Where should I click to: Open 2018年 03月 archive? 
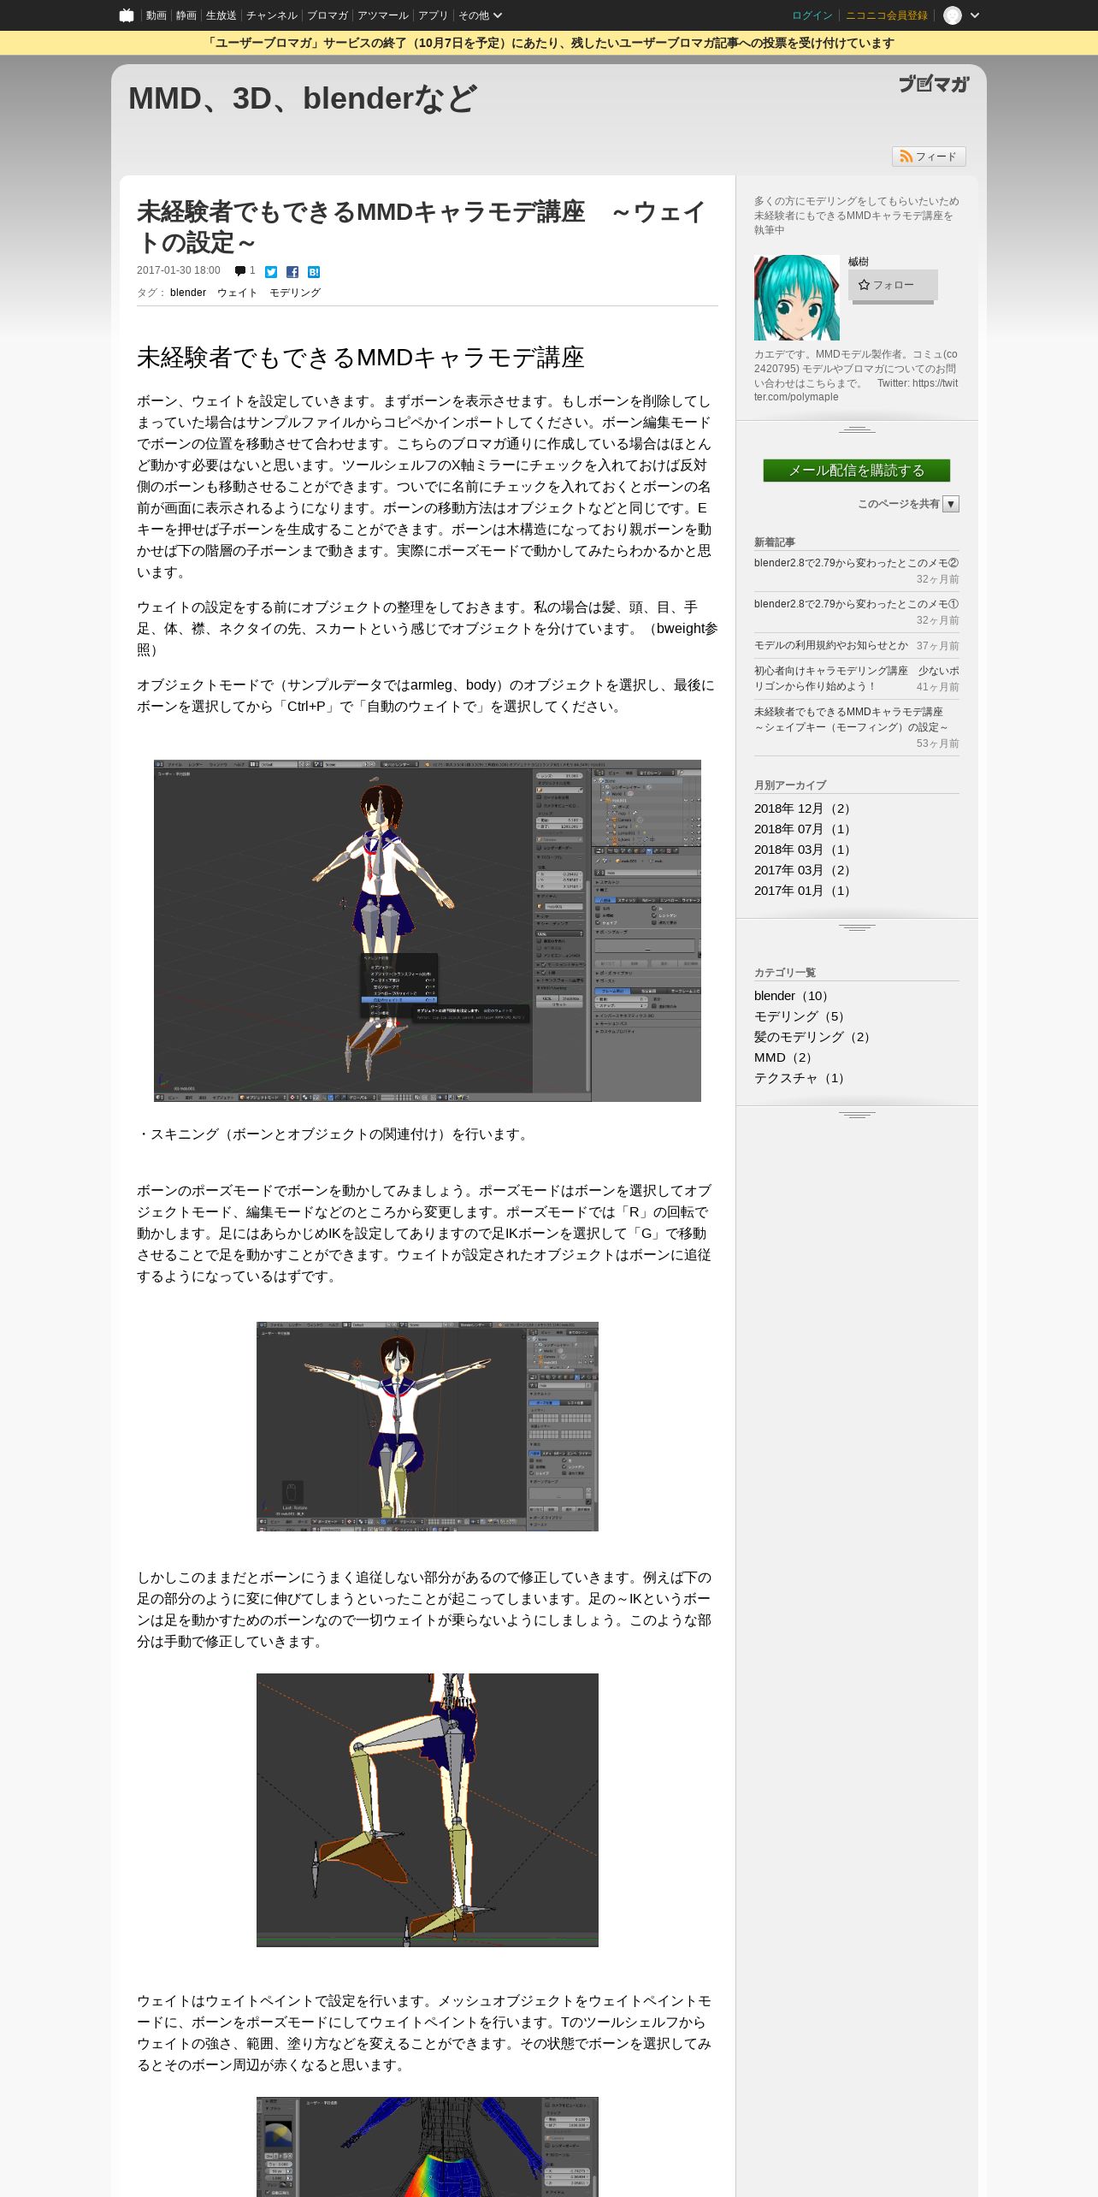point(804,850)
